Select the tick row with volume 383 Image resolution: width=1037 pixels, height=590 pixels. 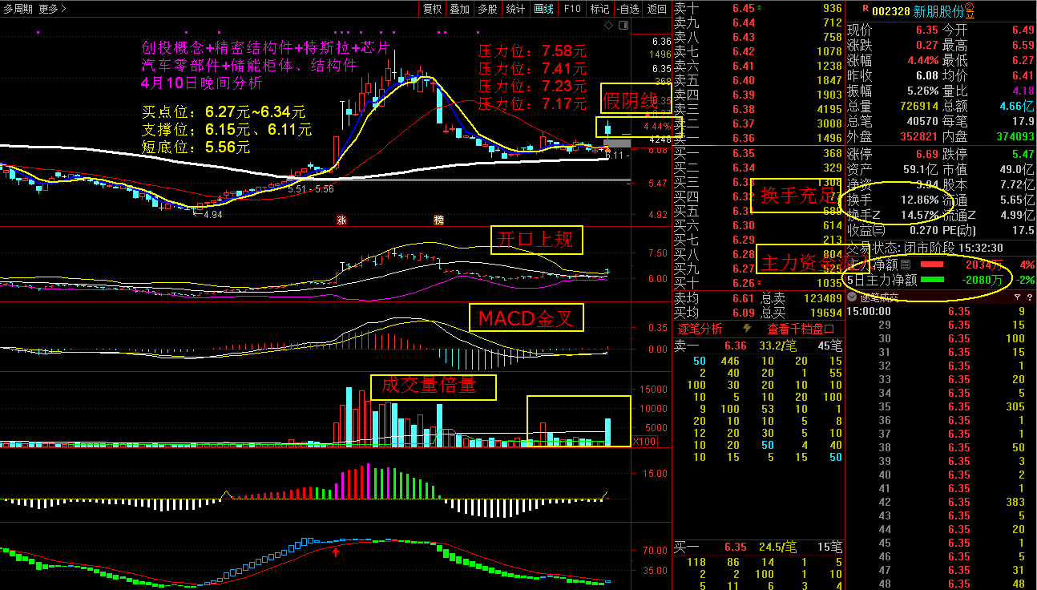pos(940,502)
